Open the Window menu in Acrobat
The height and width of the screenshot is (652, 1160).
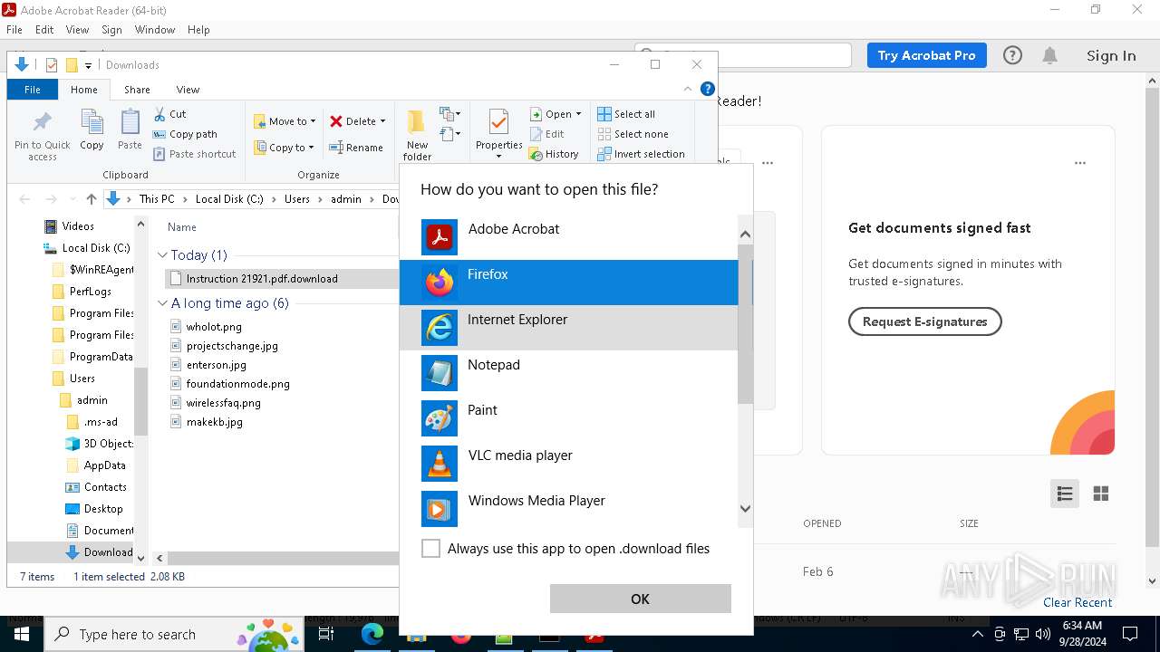pyautogui.click(x=155, y=30)
